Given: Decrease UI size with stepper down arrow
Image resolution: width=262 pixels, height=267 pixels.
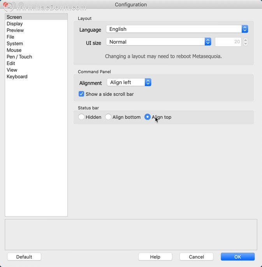Looking at the screenshot, I should (x=246, y=44).
